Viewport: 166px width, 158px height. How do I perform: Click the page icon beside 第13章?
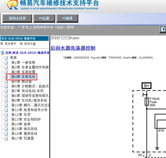[x=6, y=120]
